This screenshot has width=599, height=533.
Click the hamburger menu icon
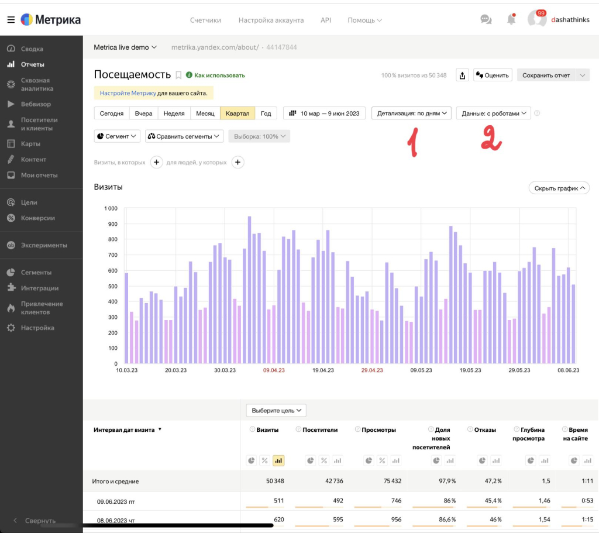(x=11, y=20)
